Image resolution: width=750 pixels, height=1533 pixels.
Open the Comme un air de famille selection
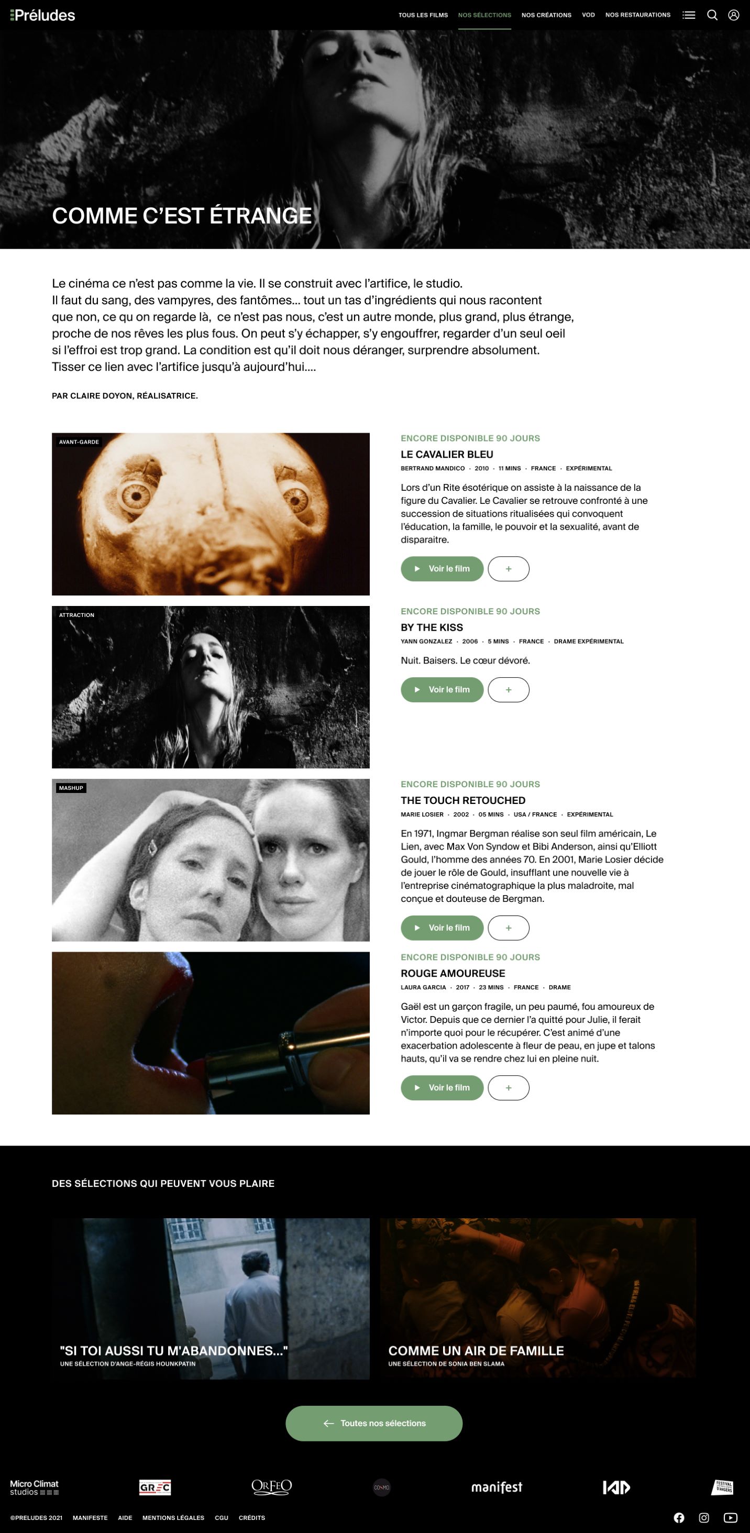click(537, 1297)
